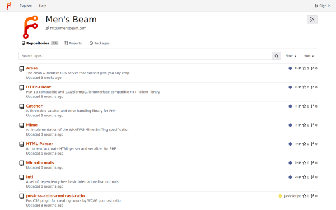Click the PostCSS plugin description text
Image resolution: width=336 pixels, height=210 pixels.
click(x=73, y=200)
